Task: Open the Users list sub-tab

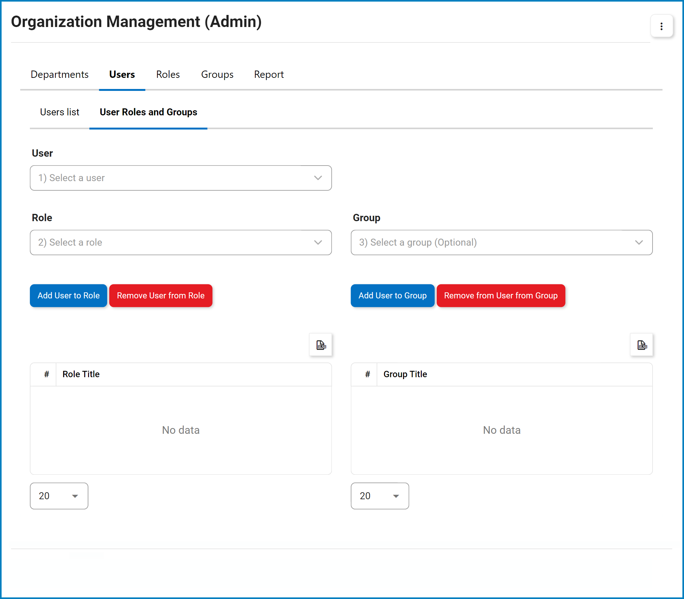Action: [59, 112]
